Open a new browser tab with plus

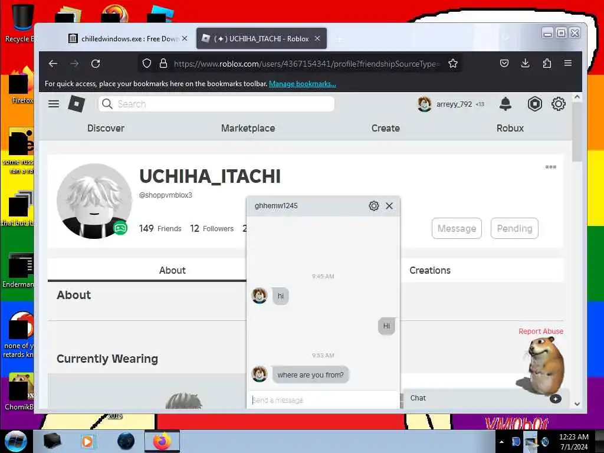coord(340,40)
